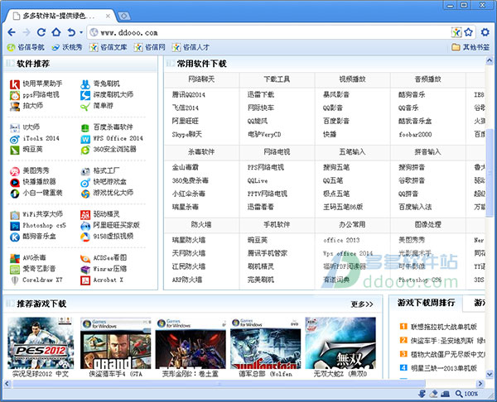Image resolution: width=497 pixels, height=402 pixels.
Task: Go back with the back arrow button
Action: [12, 32]
